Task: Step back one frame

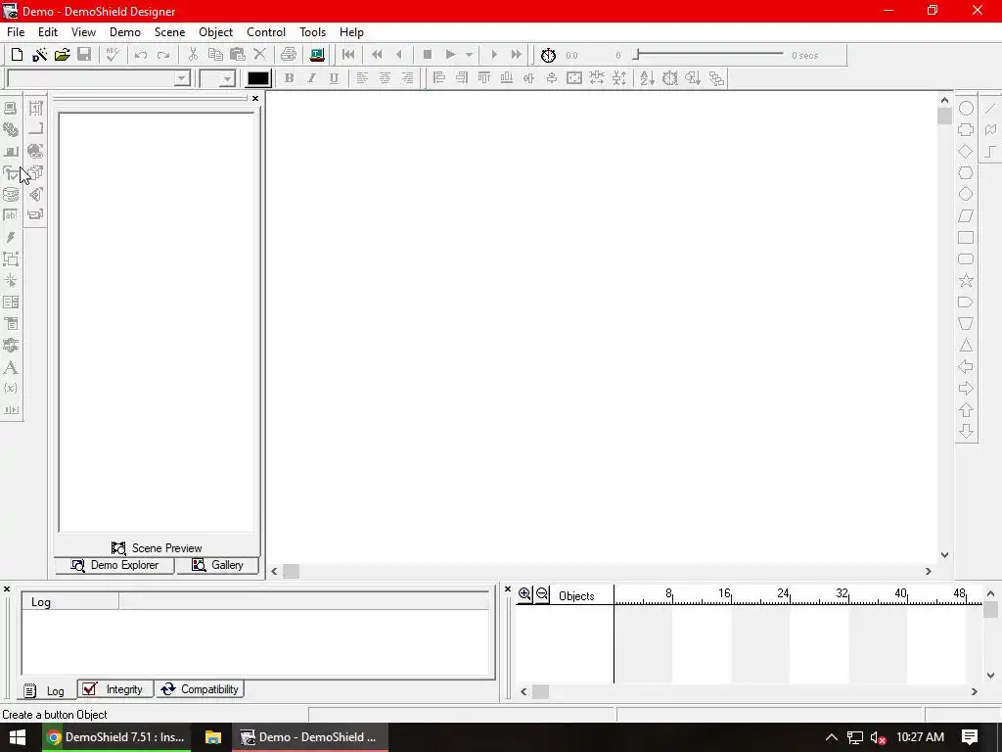Action: [x=399, y=55]
